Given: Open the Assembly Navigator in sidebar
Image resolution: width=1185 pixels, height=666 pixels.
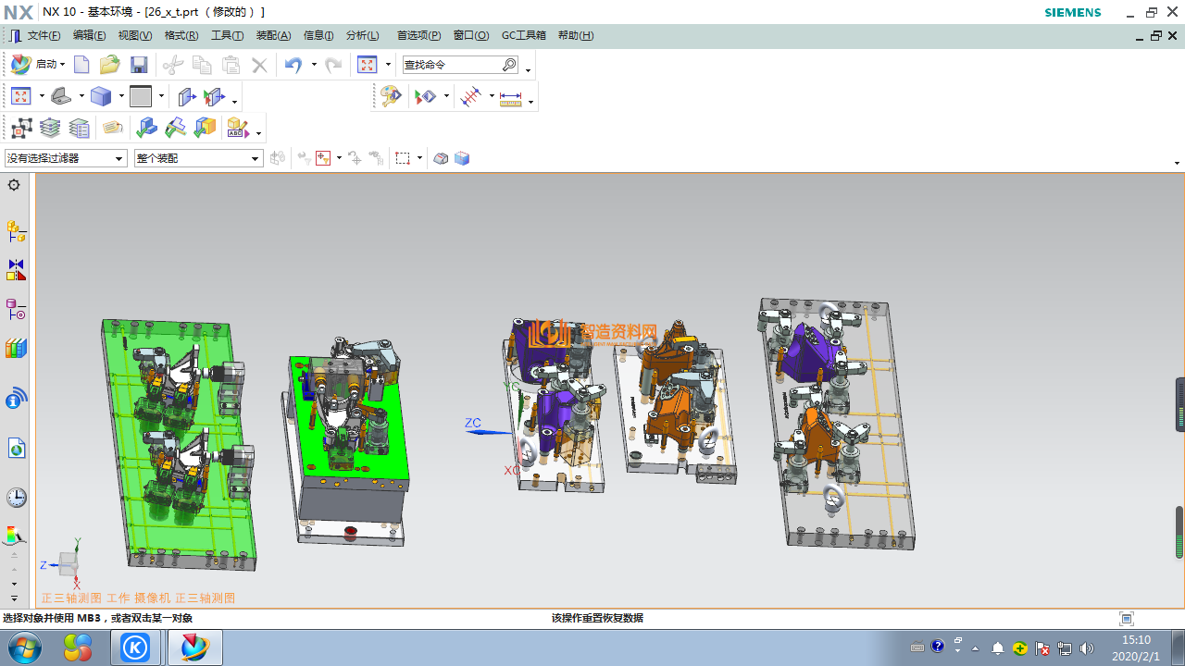Looking at the screenshot, I should pyautogui.click(x=16, y=231).
